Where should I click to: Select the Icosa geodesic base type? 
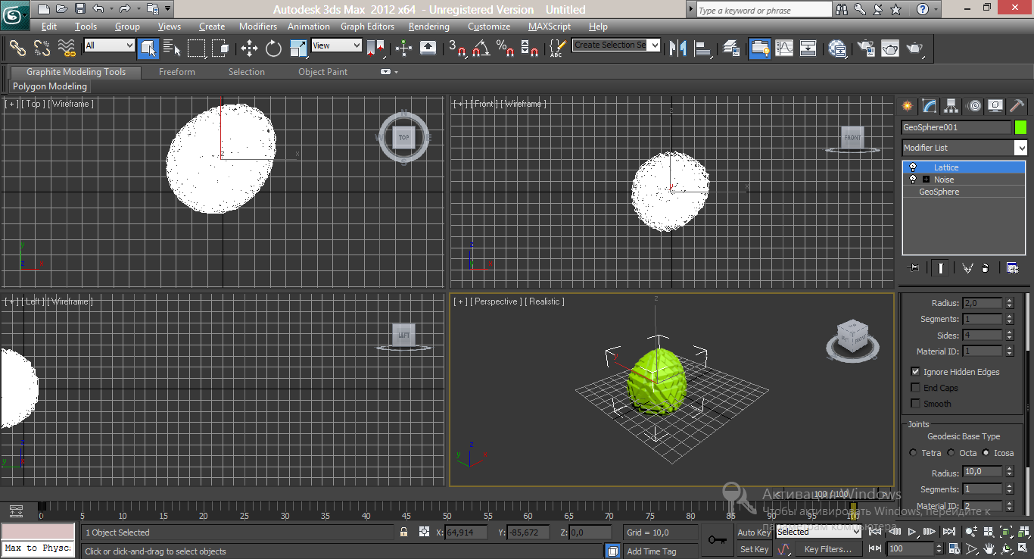(986, 453)
